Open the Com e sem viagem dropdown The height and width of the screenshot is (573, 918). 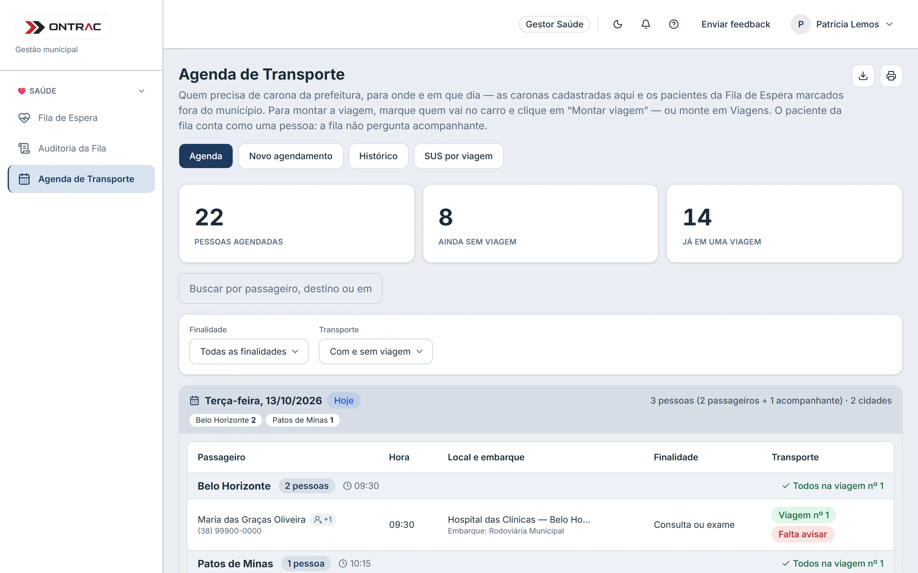pyautogui.click(x=375, y=351)
